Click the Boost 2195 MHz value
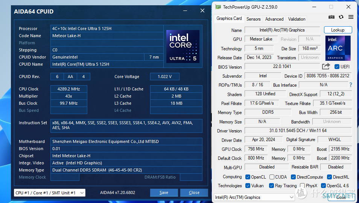This screenshot has width=359, height=203. (x=340, y=149)
